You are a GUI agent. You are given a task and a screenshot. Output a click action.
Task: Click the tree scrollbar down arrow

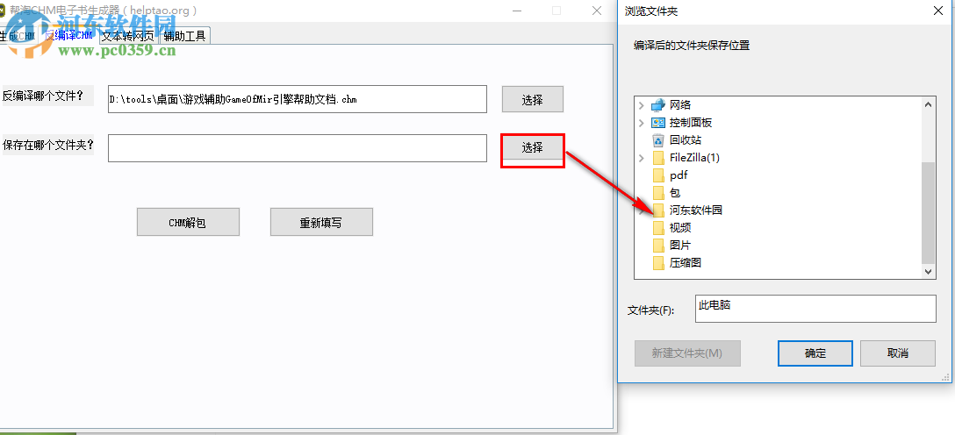(x=928, y=272)
